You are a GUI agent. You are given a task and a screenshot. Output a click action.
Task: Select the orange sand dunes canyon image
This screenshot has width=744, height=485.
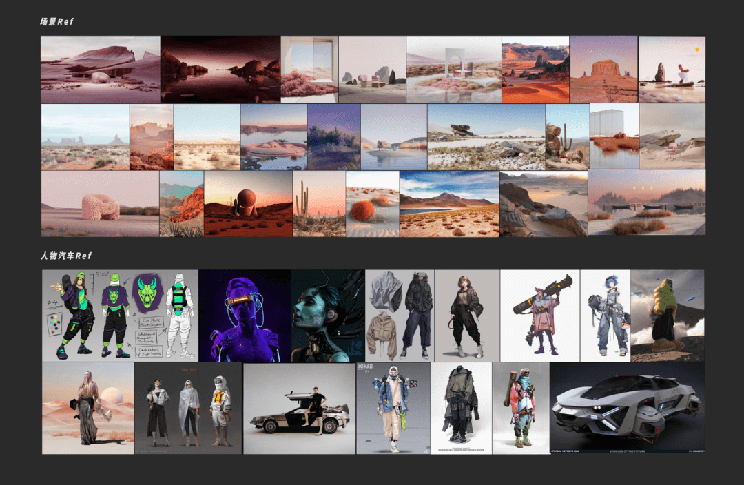[535, 69]
